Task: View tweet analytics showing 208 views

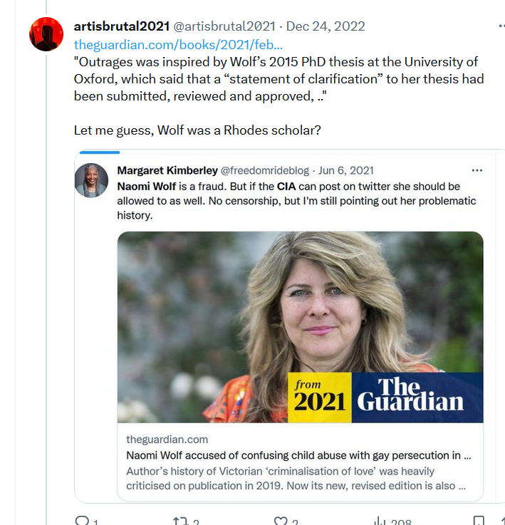Action: [x=392, y=521]
